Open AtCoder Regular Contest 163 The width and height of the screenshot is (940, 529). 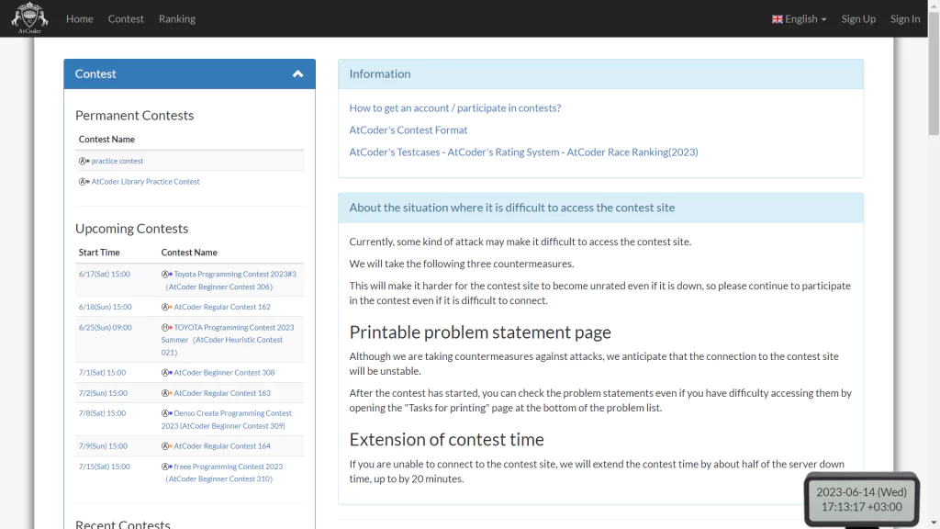222,393
